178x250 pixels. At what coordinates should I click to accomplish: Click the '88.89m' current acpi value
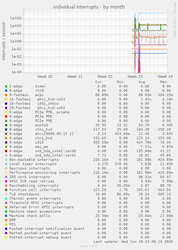(x=102, y=95)
